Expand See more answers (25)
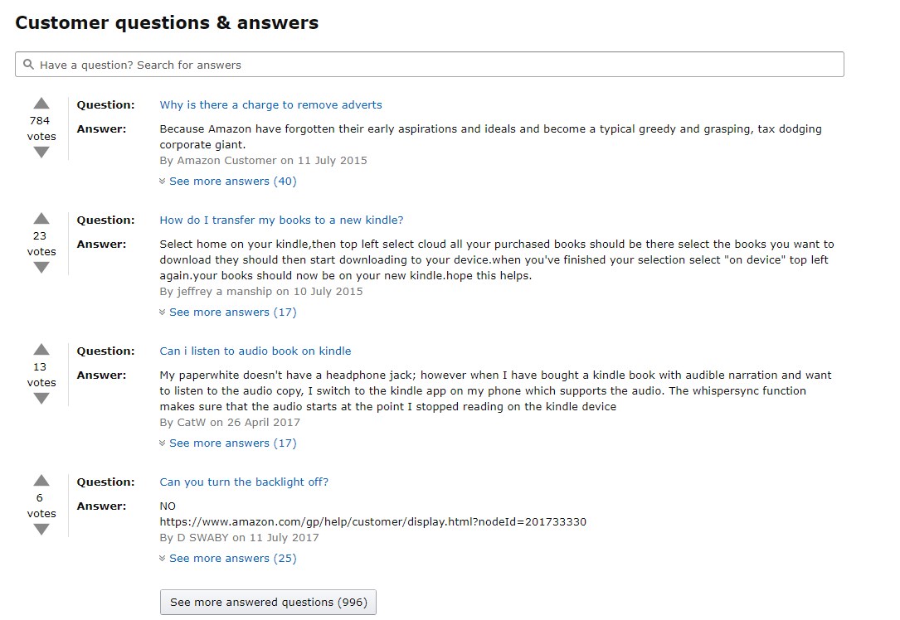The height and width of the screenshot is (620, 900). 231,559
